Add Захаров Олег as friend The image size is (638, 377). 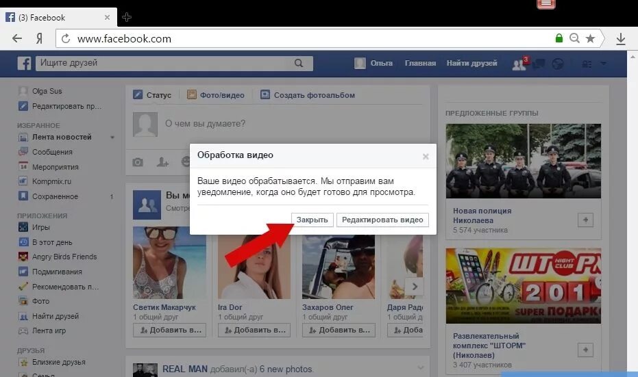coord(339,330)
